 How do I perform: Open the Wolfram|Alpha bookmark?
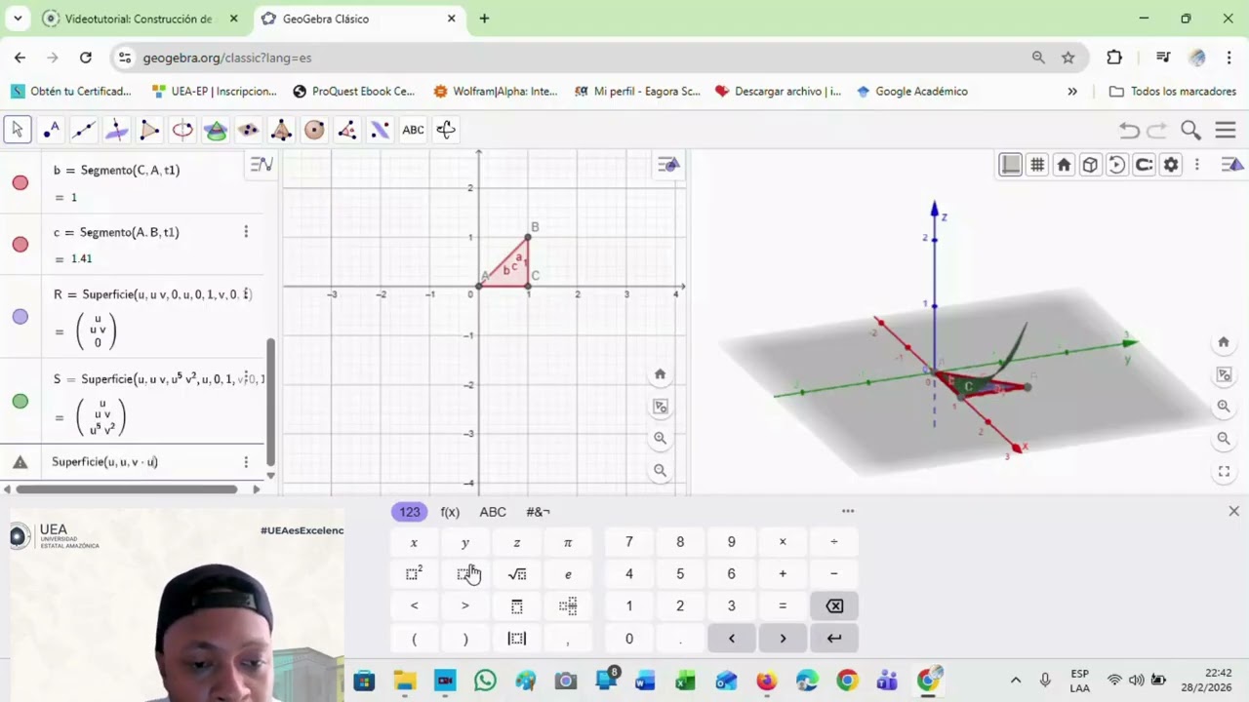tap(496, 92)
